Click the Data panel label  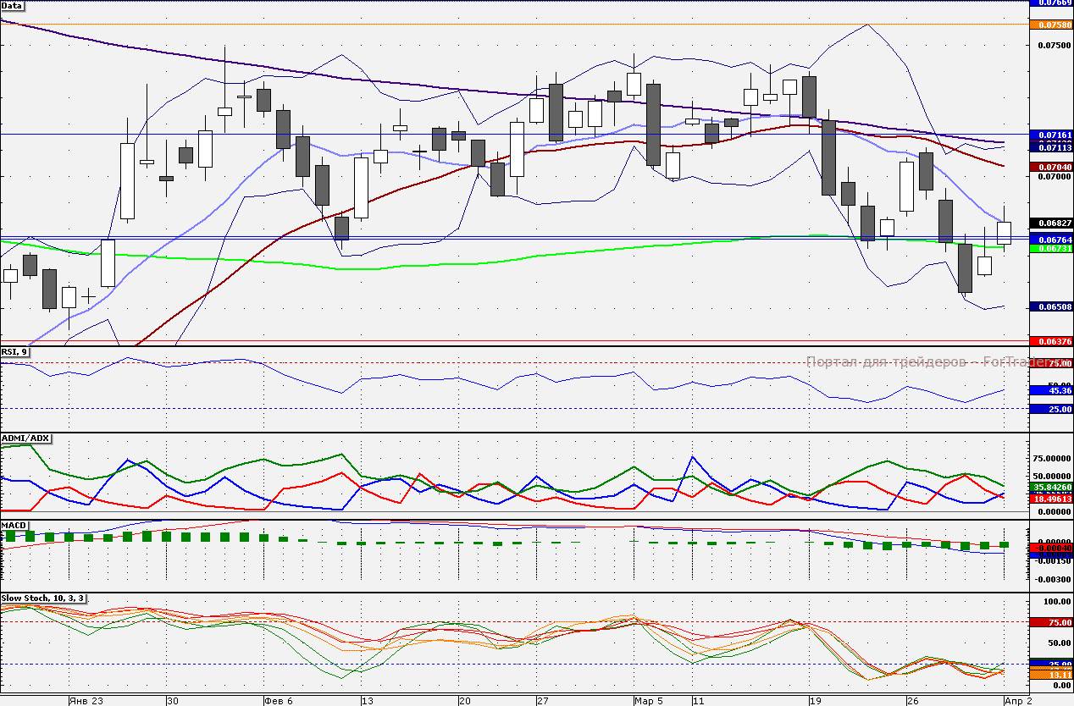[13, 5]
